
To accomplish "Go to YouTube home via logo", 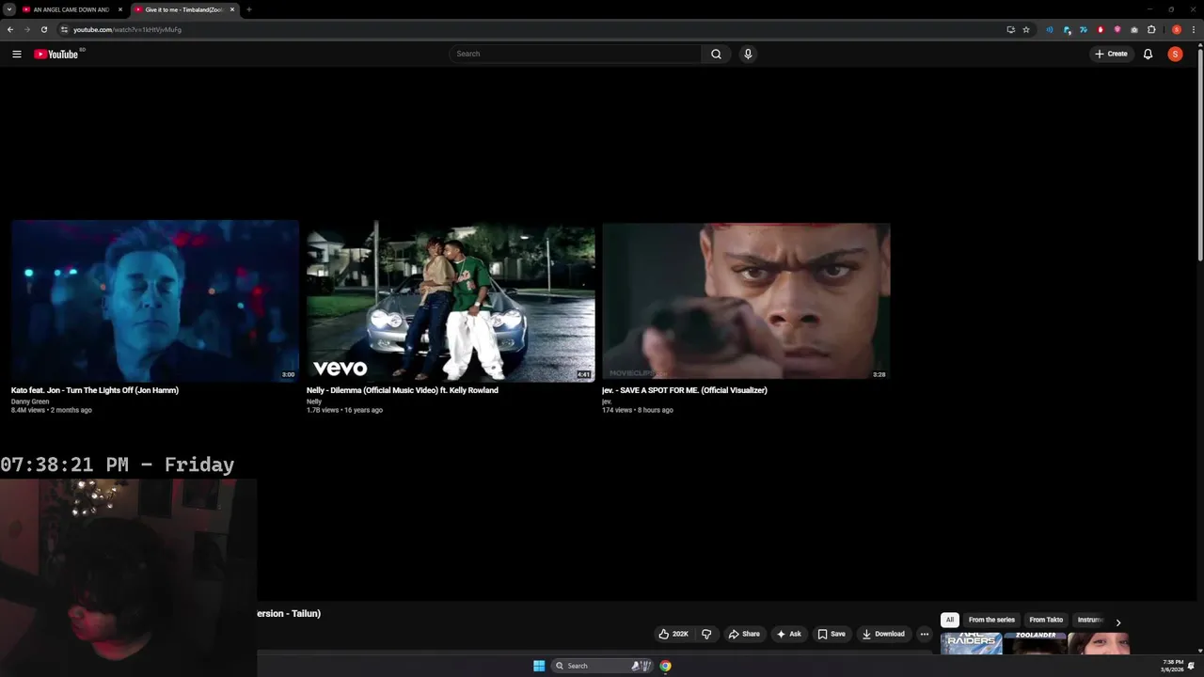I will pos(58,54).
